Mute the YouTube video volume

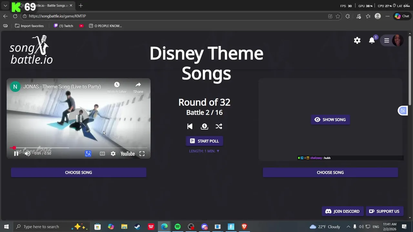pyautogui.click(x=27, y=154)
